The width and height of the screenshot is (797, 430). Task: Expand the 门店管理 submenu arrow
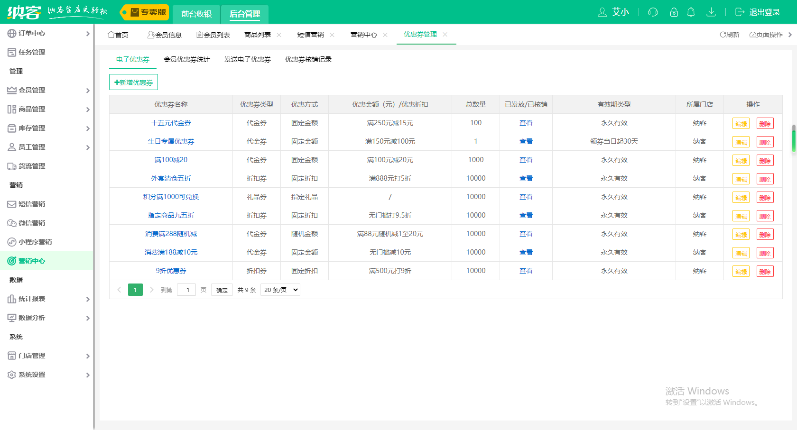point(88,356)
